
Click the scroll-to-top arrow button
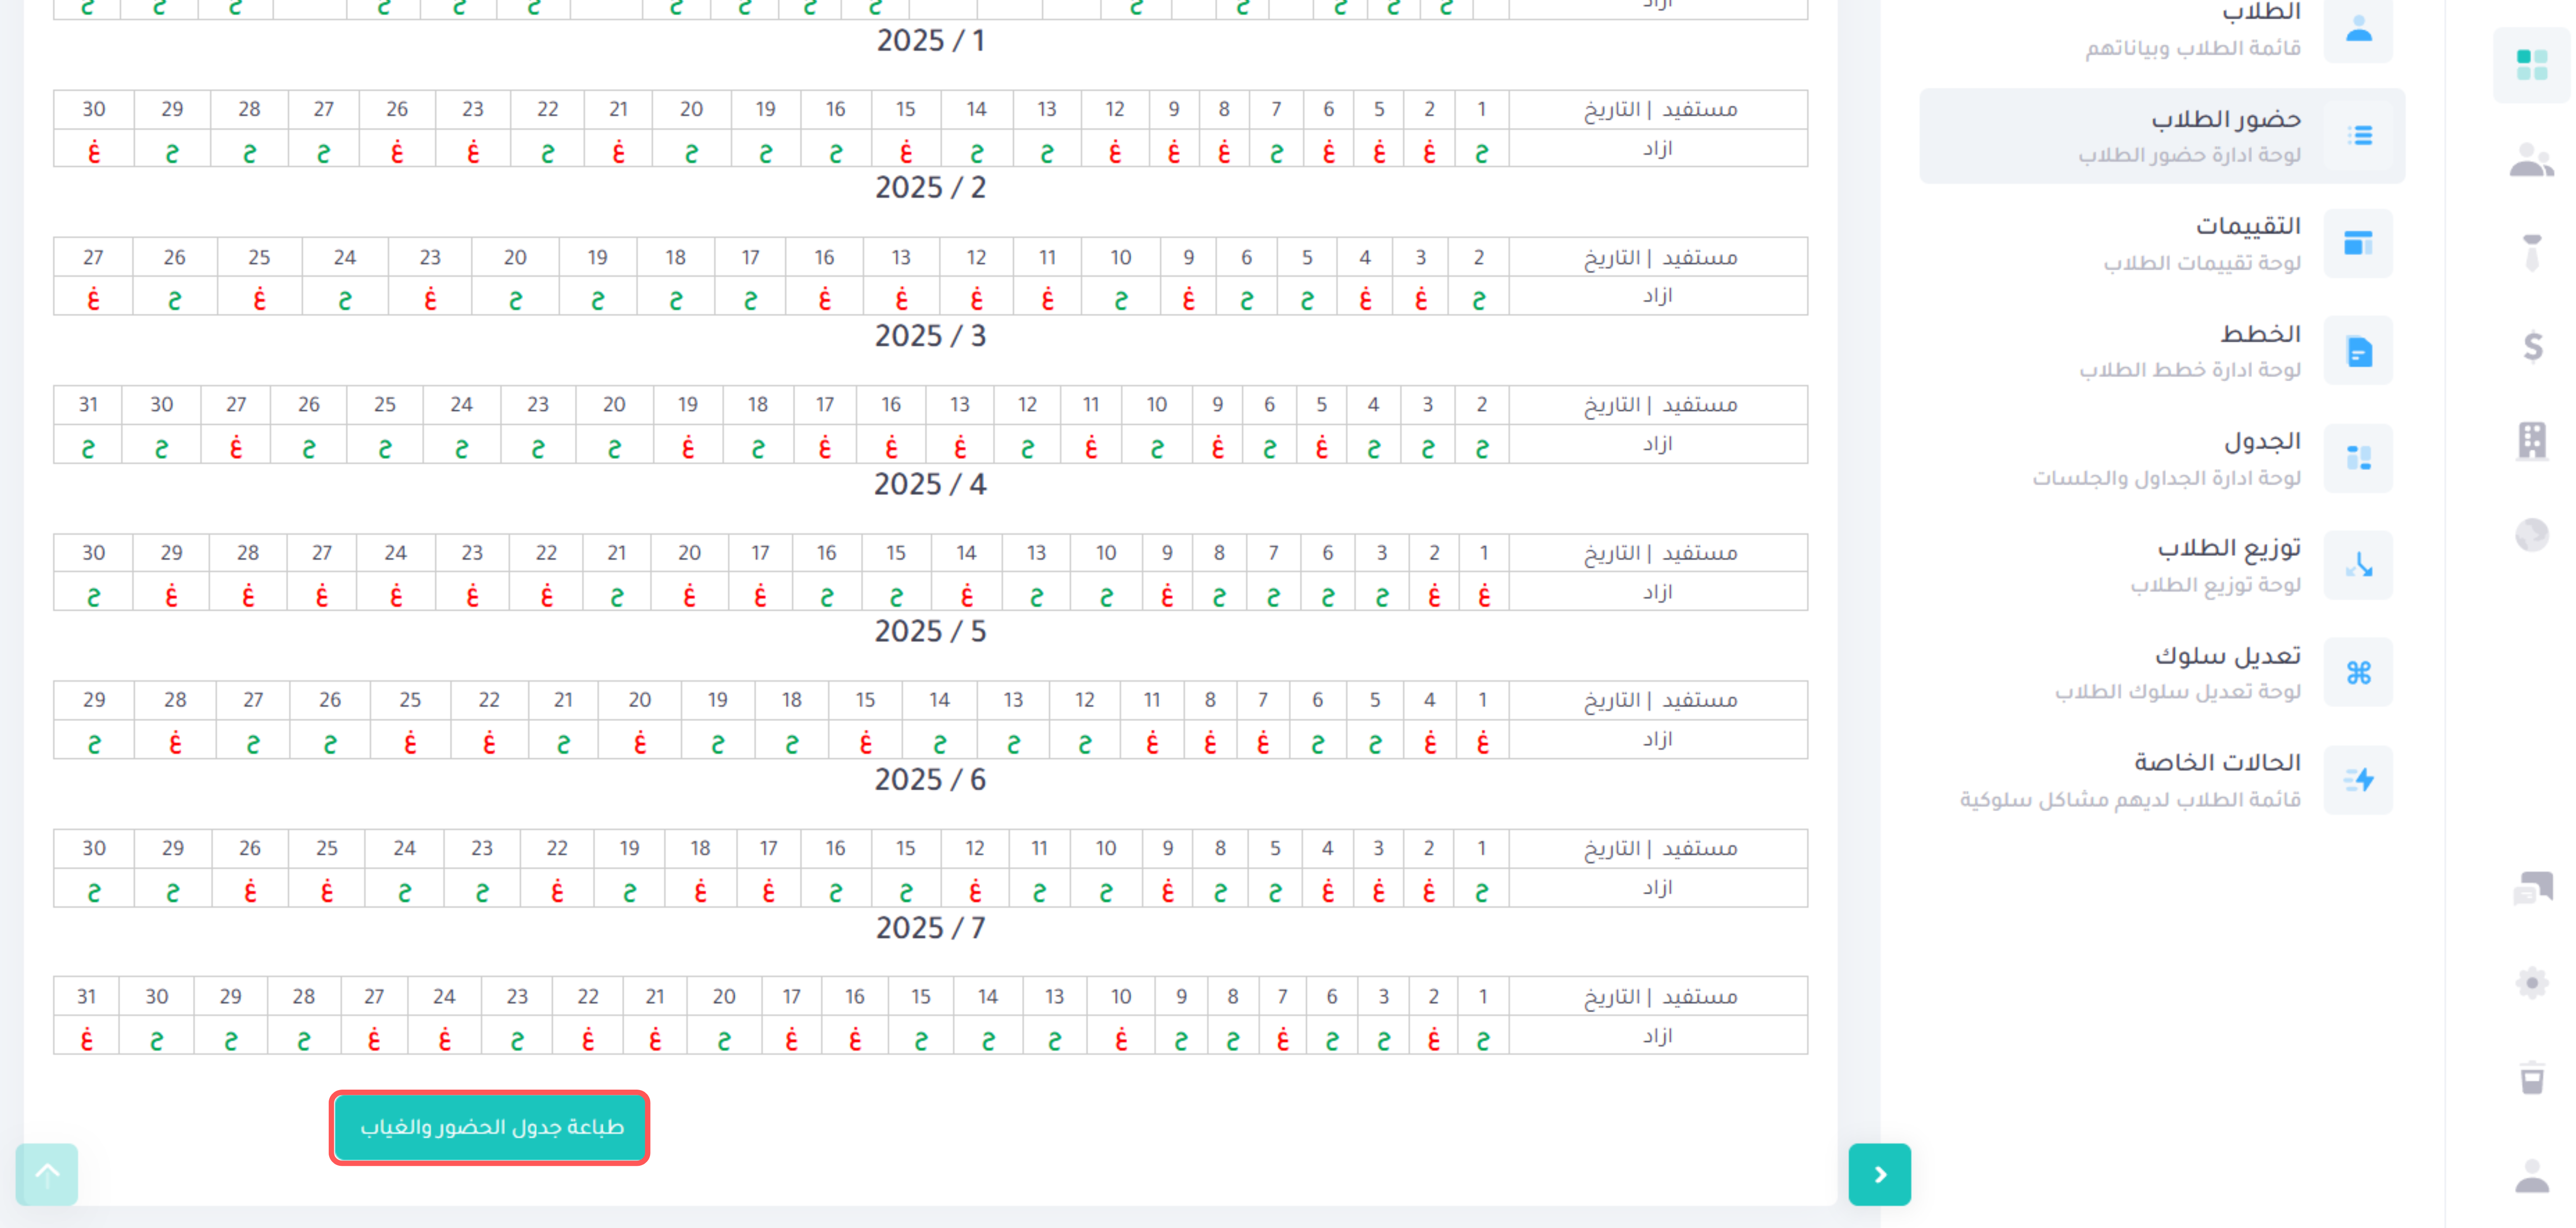coord(47,1174)
